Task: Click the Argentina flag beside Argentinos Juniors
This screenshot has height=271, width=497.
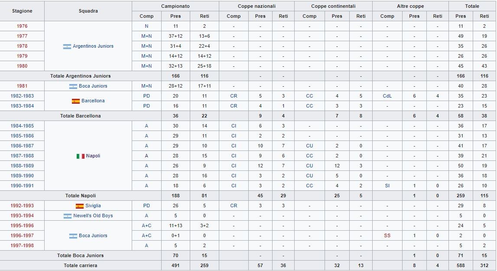Action: pyautogui.click(x=67, y=46)
